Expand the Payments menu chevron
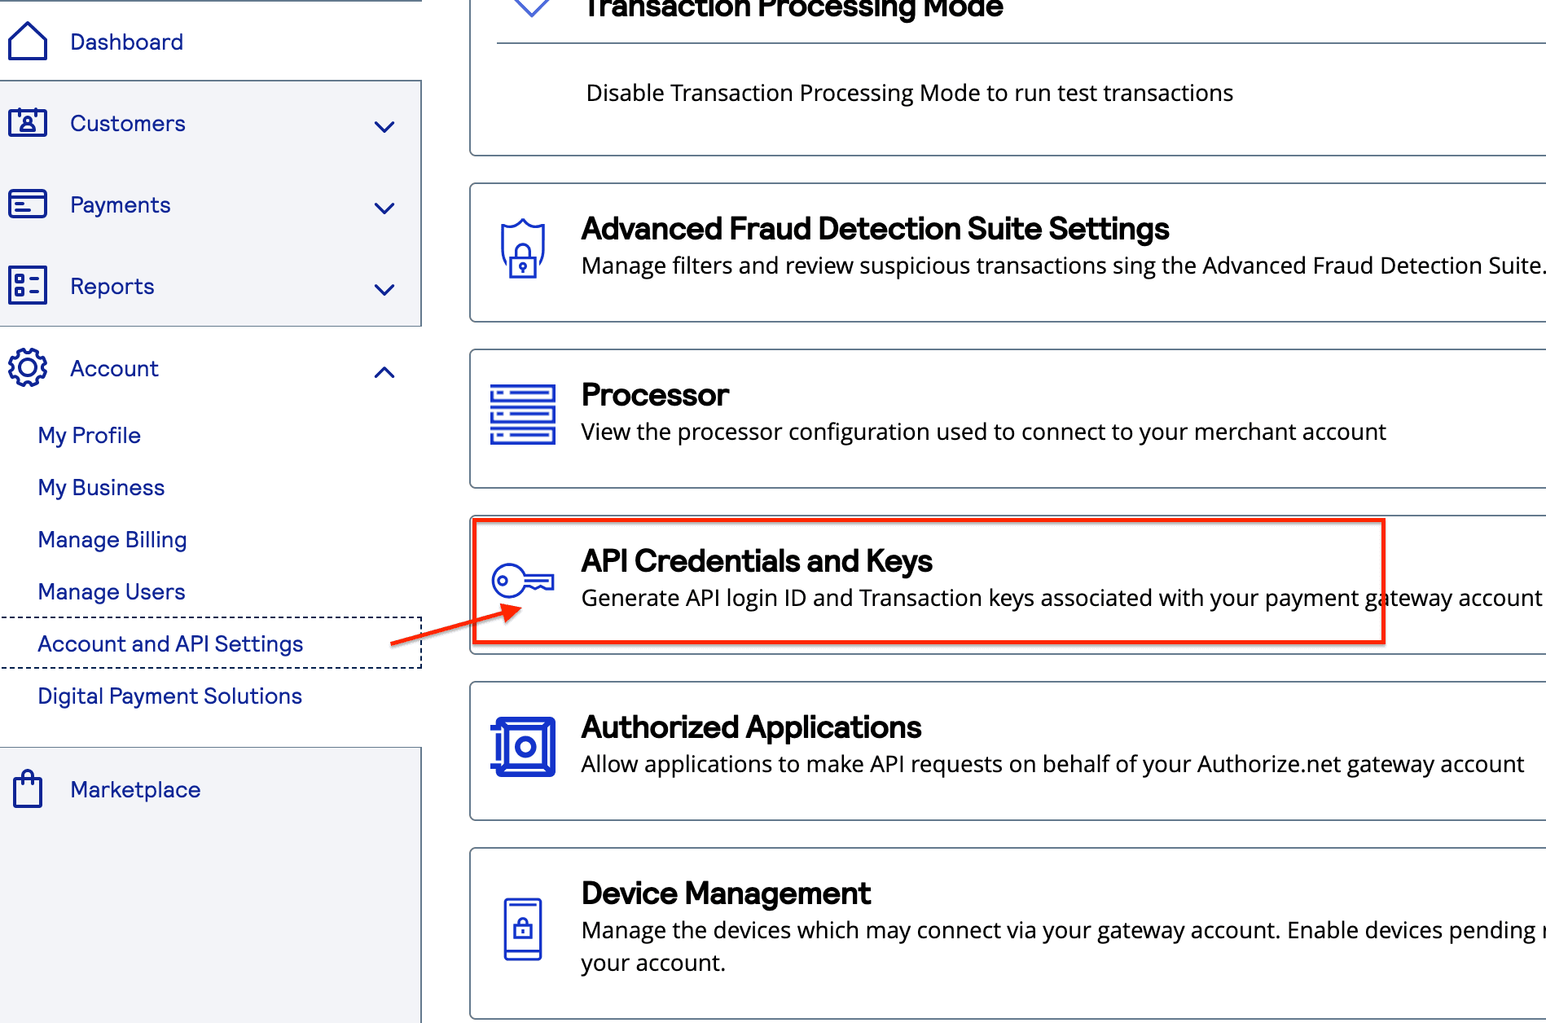 pyautogui.click(x=384, y=208)
